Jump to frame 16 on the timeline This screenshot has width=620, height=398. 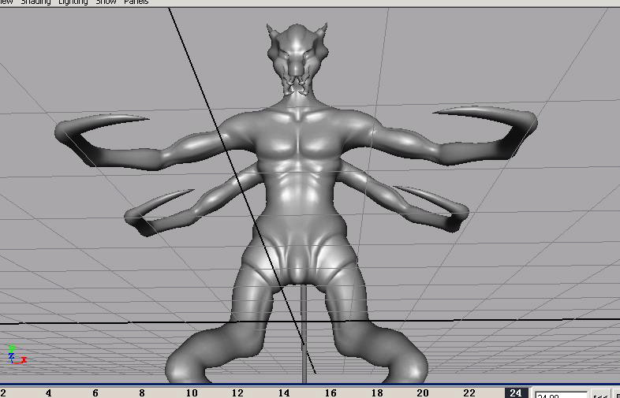(x=331, y=392)
